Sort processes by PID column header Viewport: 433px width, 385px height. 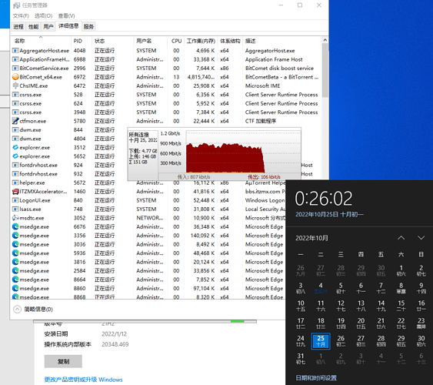pos(82,41)
